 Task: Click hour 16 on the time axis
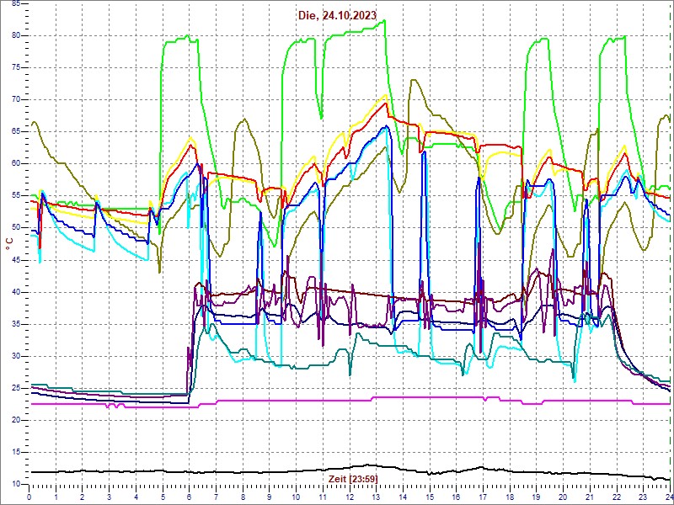point(456,497)
